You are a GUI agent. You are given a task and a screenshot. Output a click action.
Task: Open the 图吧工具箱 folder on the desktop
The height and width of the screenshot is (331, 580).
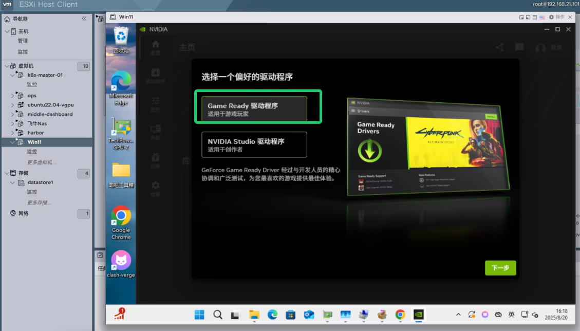(121, 175)
